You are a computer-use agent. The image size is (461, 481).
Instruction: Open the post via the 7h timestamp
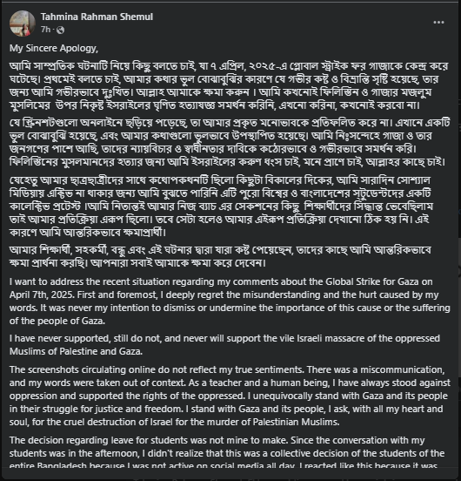(45, 30)
